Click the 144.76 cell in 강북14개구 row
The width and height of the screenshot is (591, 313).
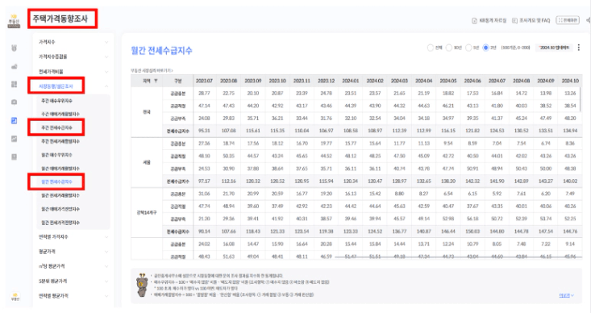pos(570,232)
